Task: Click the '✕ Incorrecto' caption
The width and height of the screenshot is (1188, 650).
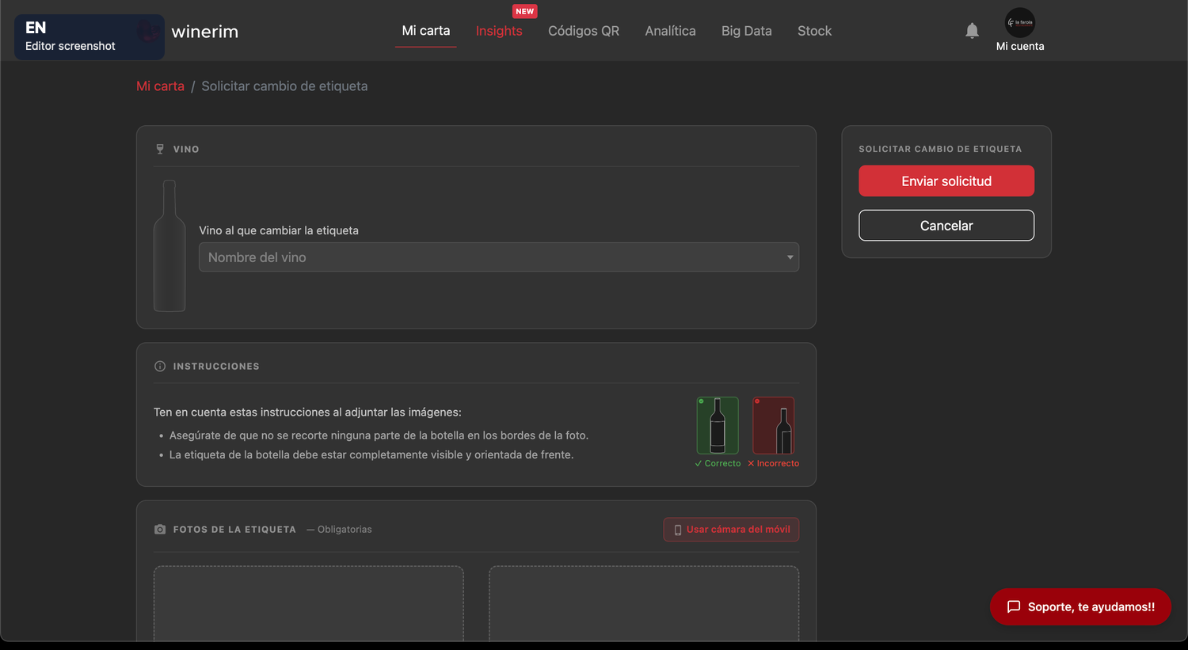Action: 773,463
